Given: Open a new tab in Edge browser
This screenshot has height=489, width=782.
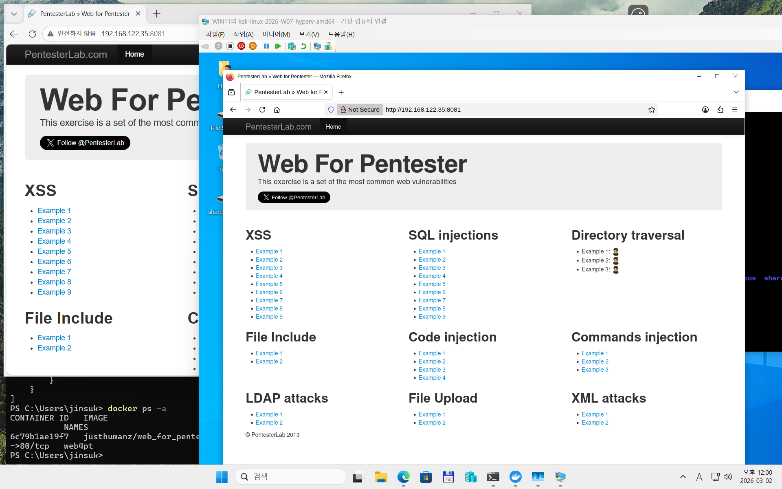Looking at the screenshot, I should (156, 14).
